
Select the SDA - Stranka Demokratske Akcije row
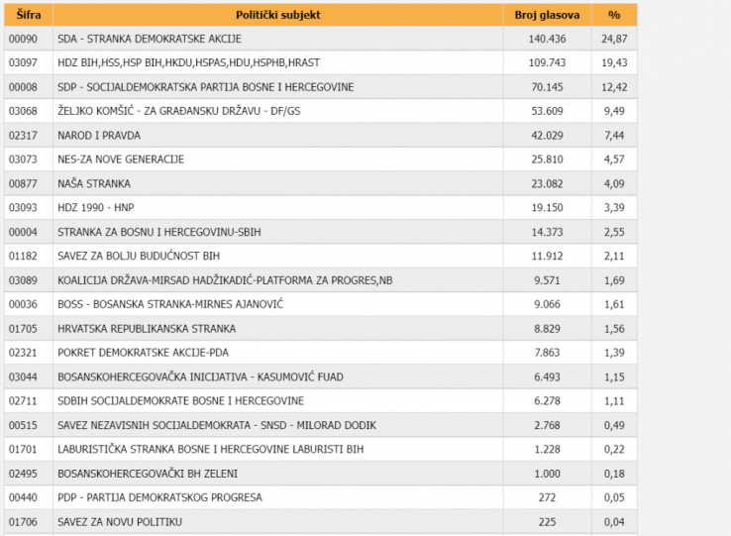tap(149, 39)
